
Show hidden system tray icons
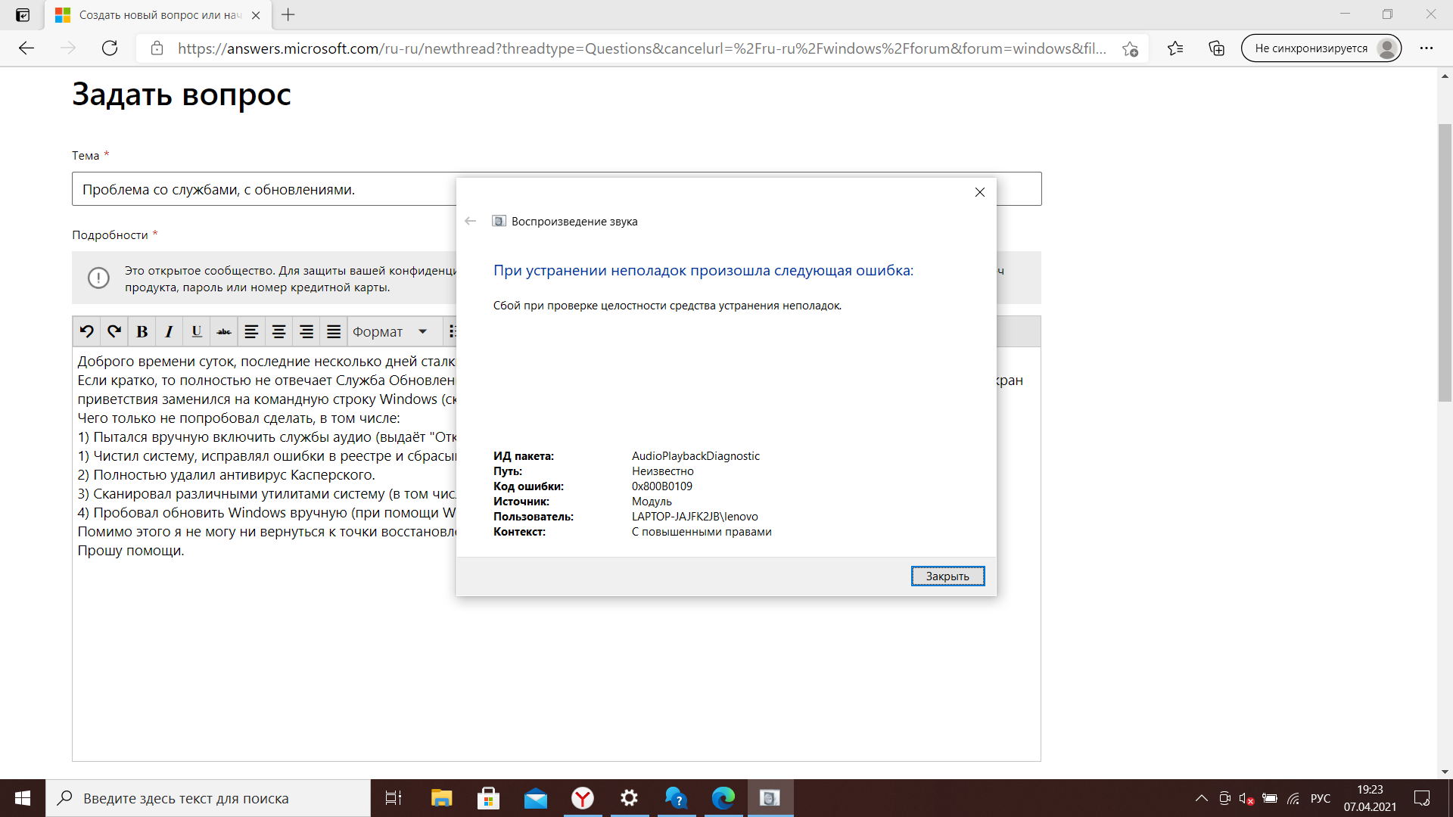1201,798
